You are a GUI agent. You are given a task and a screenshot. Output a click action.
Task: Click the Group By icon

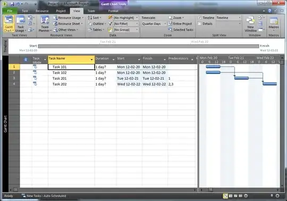pos(110,30)
